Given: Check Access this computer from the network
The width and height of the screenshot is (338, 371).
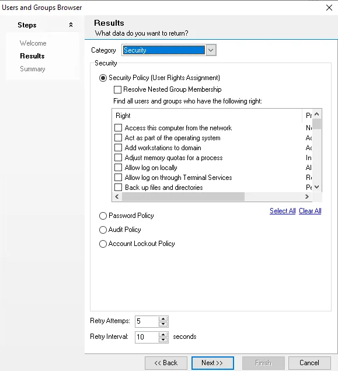Looking at the screenshot, I should pos(118,128).
